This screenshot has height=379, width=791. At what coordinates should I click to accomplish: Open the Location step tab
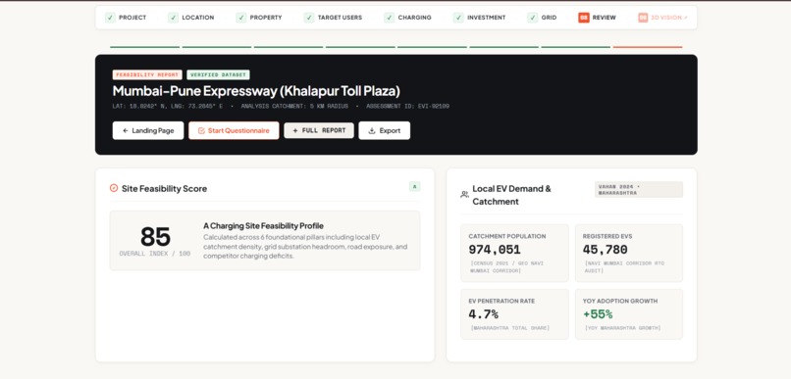pos(191,18)
